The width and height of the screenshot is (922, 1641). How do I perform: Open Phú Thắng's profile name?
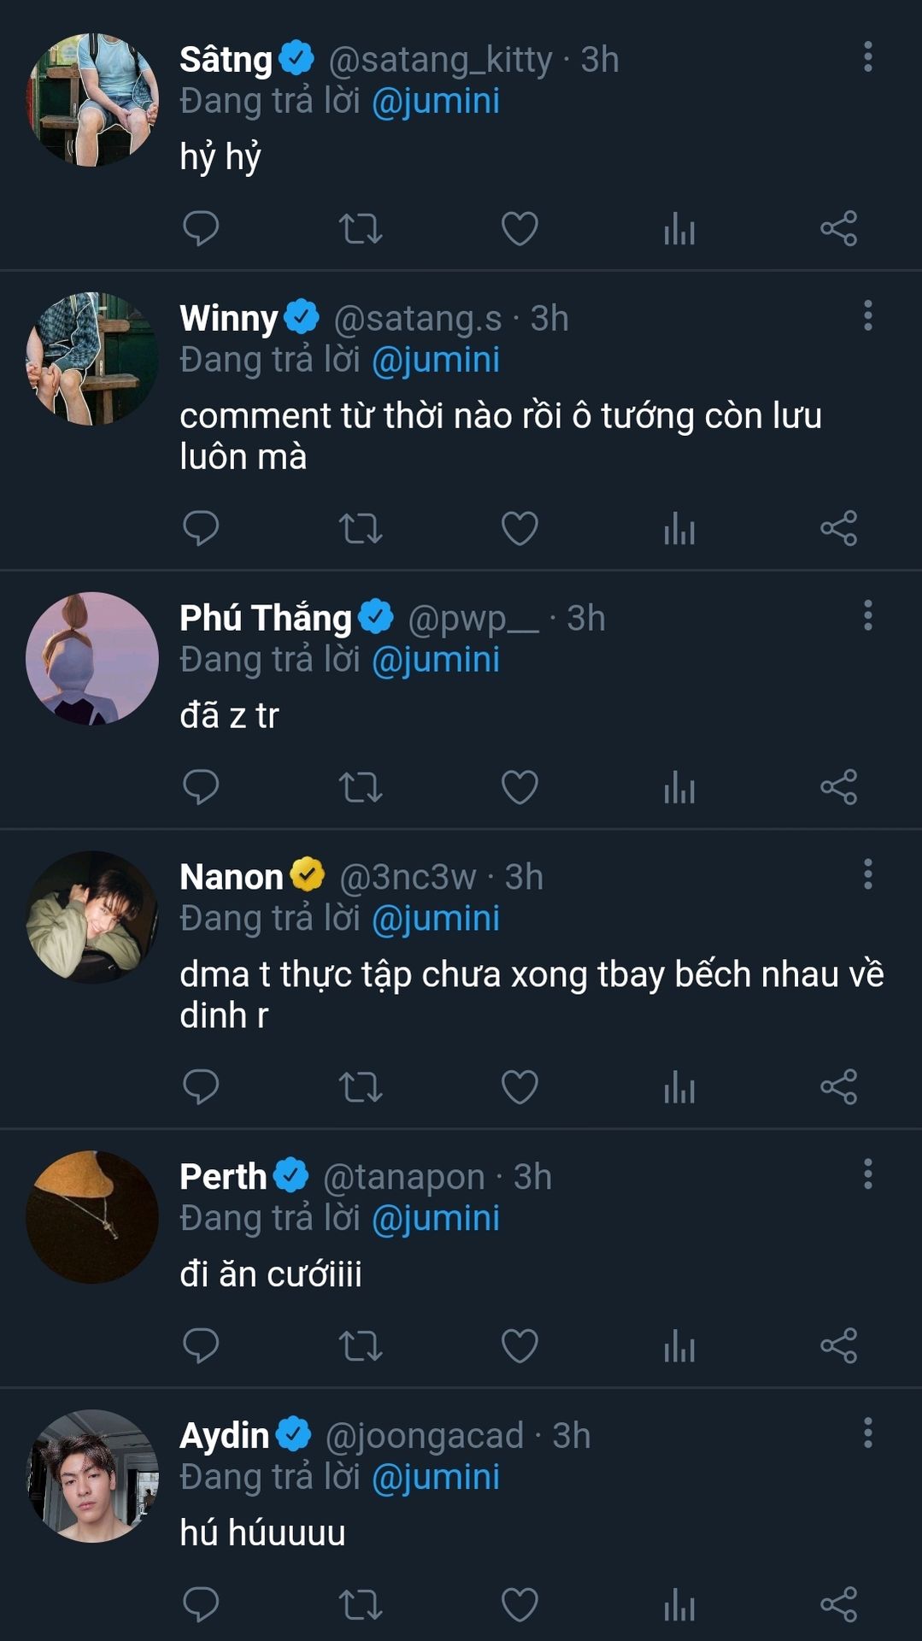[x=266, y=618]
